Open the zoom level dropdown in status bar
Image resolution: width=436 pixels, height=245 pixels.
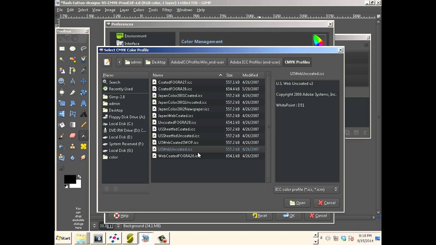tap(118, 226)
